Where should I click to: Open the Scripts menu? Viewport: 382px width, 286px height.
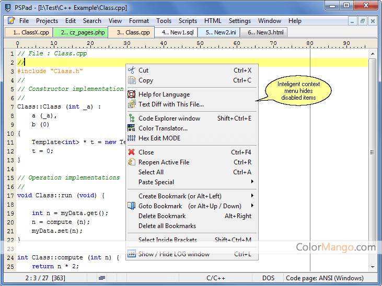click(188, 21)
